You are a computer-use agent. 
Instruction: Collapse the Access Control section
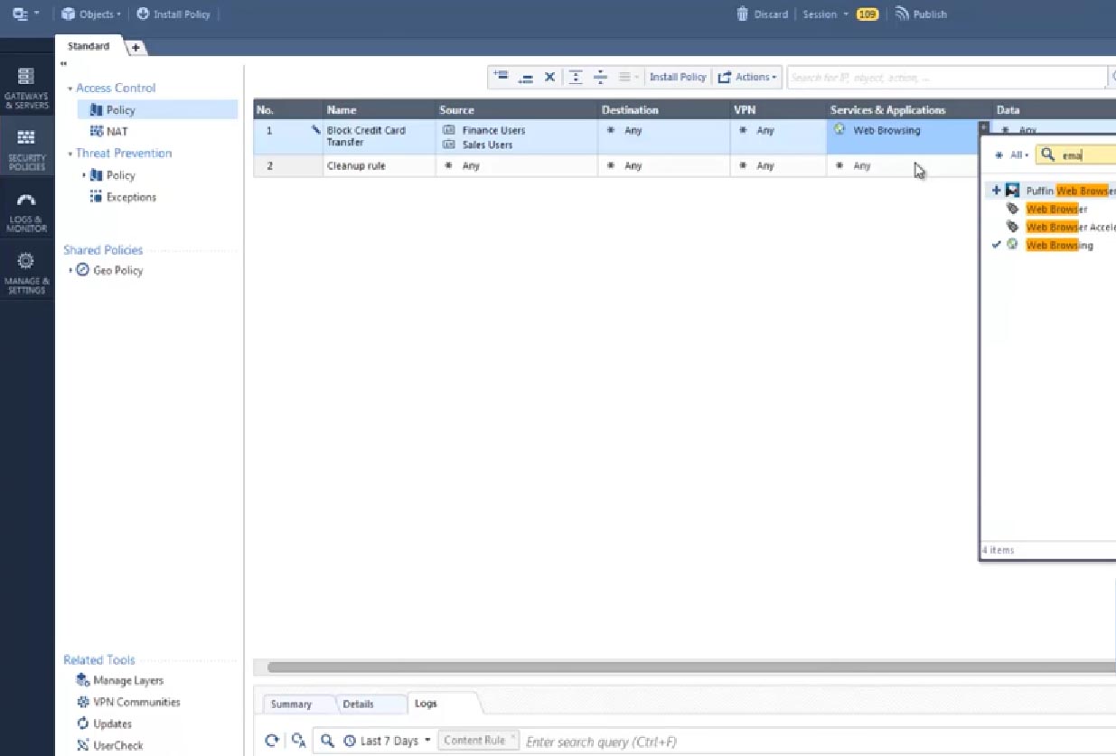70,89
